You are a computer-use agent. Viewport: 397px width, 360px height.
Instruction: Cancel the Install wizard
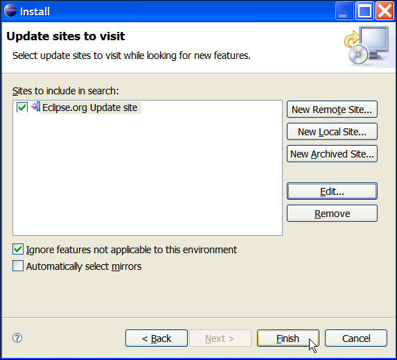(x=356, y=338)
